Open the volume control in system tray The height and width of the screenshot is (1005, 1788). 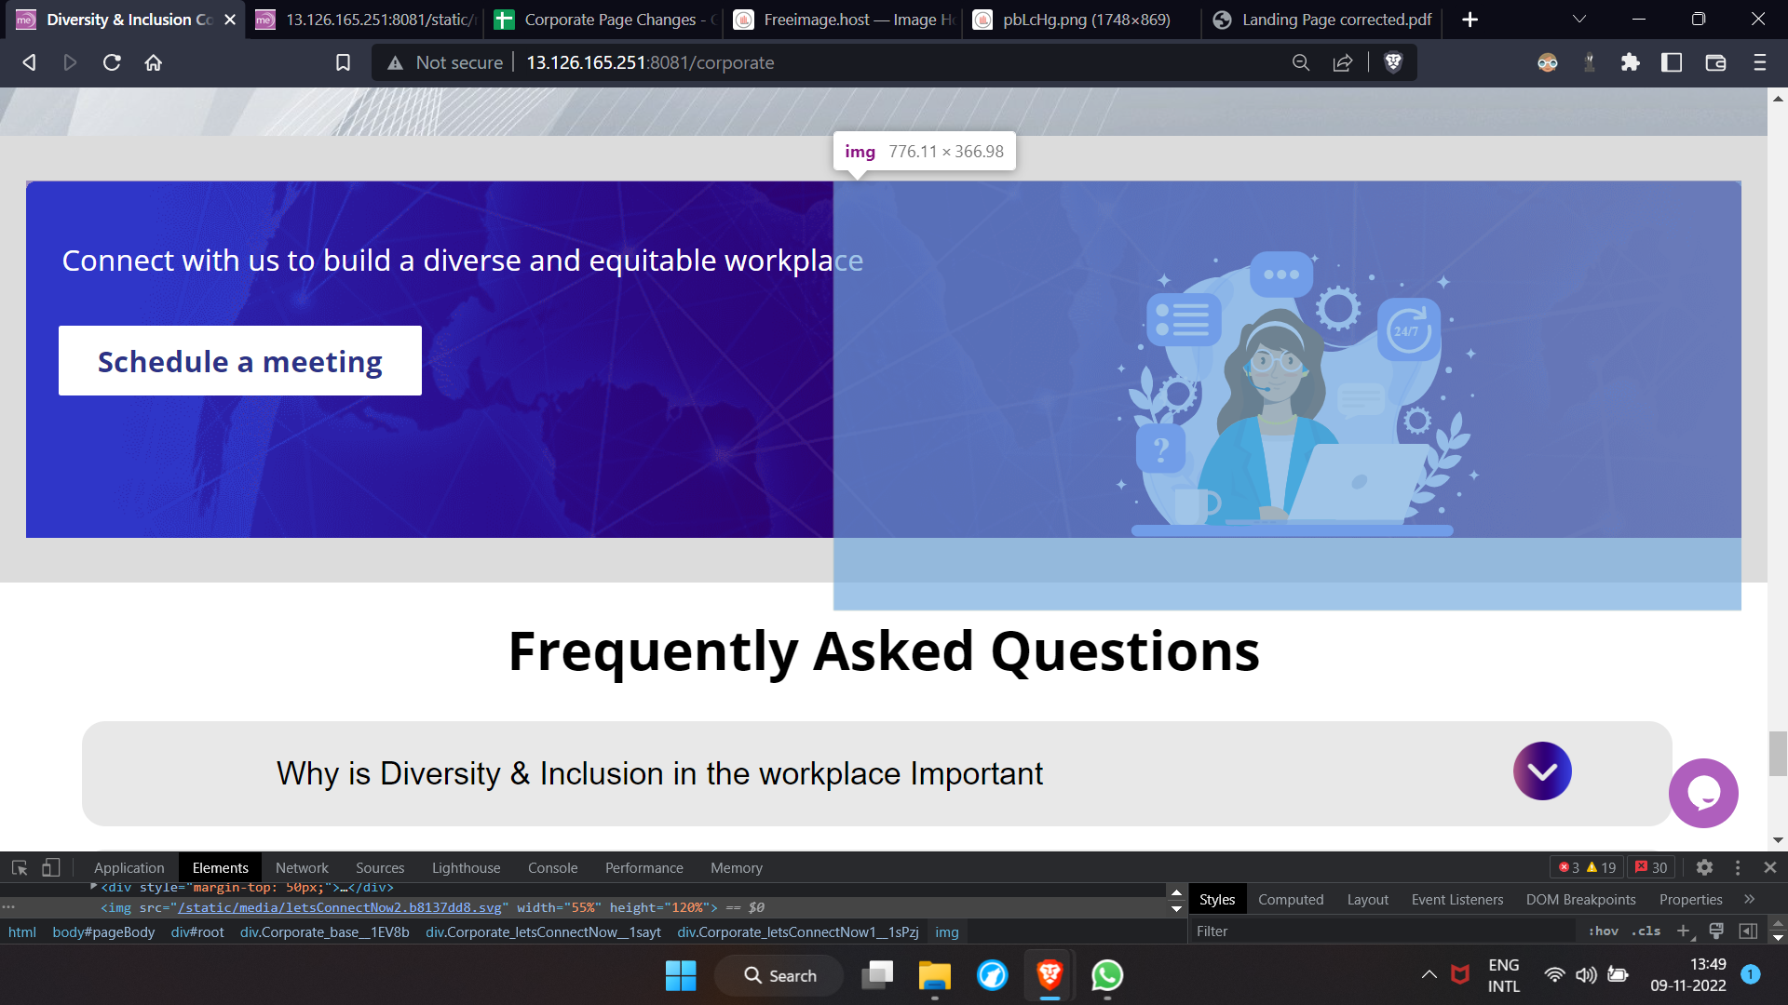1586,974
